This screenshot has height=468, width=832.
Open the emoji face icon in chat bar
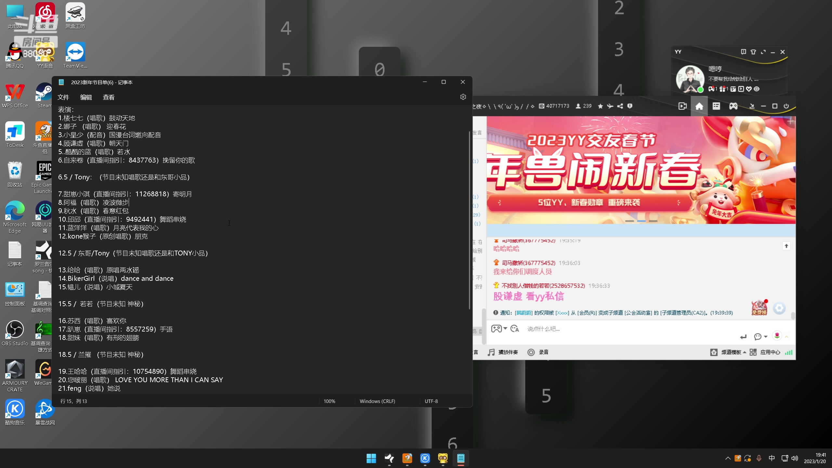(514, 329)
